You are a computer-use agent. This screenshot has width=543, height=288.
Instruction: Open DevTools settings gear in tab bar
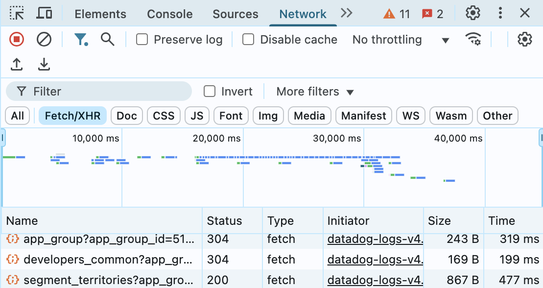coord(472,13)
